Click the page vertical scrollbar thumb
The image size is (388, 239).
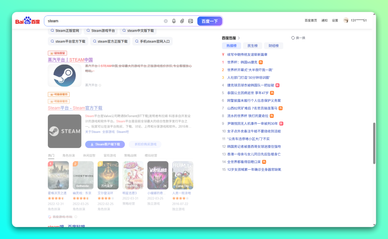point(374,143)
